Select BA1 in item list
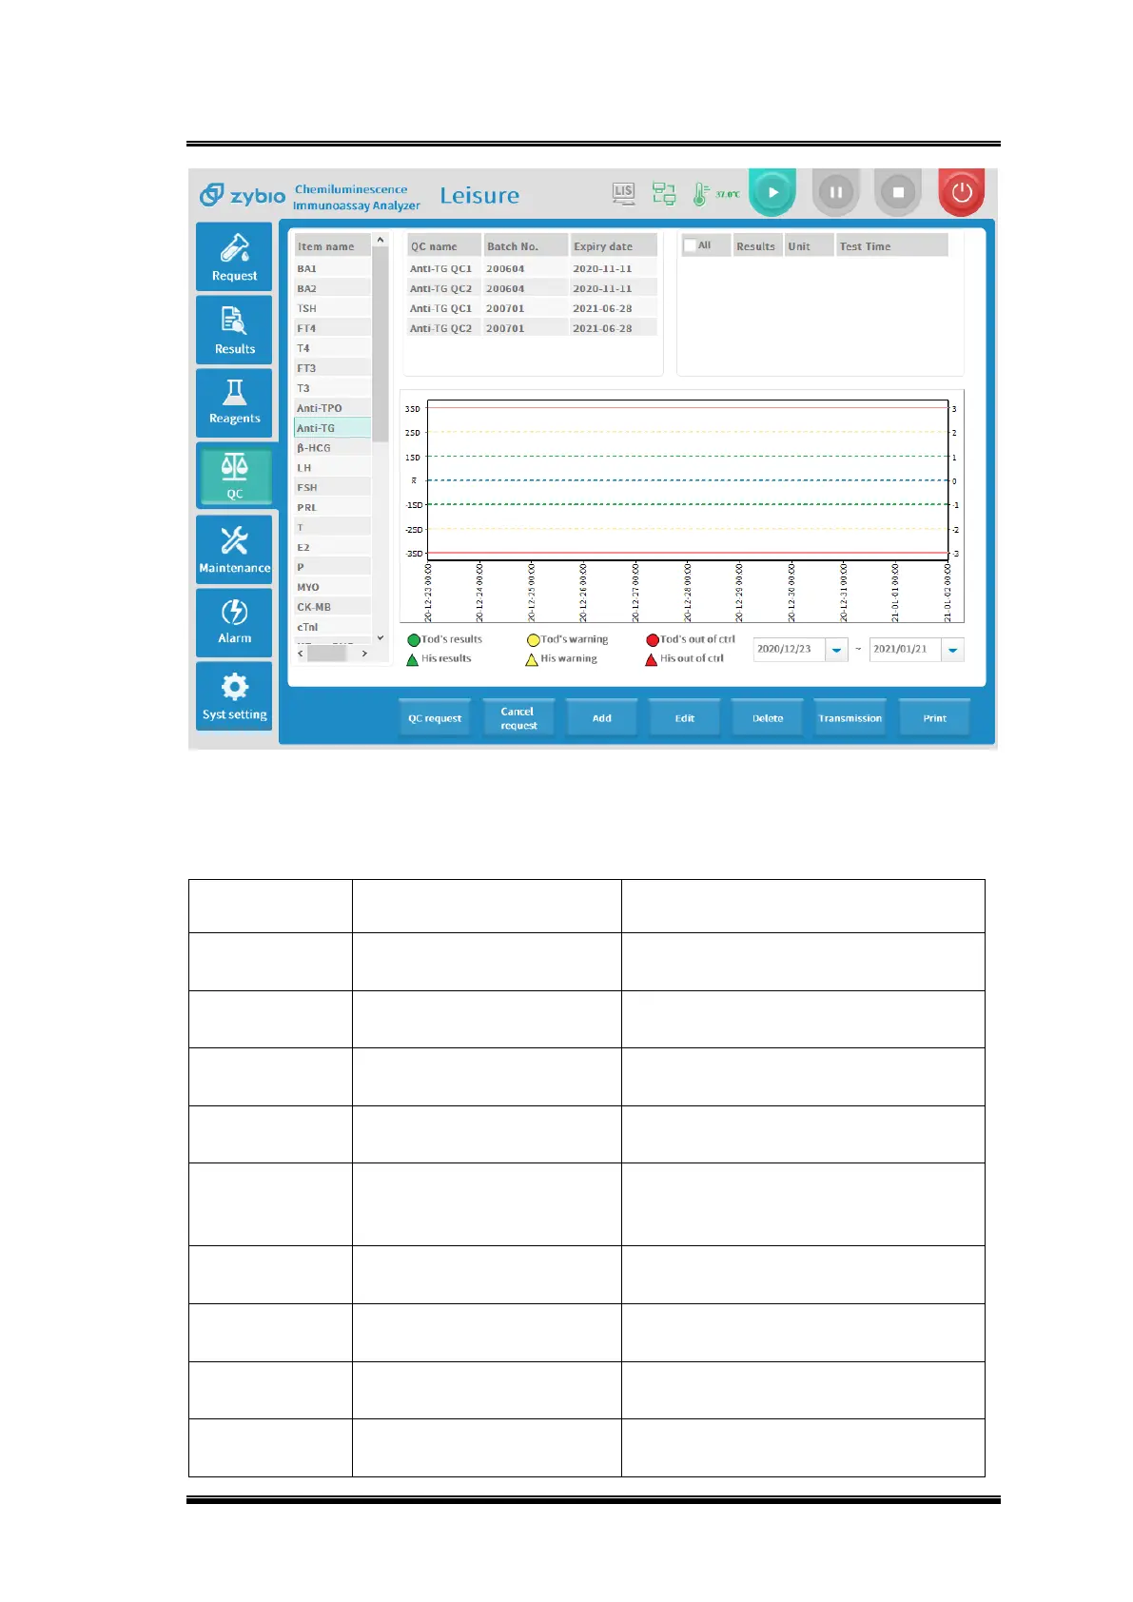Image resolution: width=1133 pixels, height=1602 pixels. coord(332,269)
